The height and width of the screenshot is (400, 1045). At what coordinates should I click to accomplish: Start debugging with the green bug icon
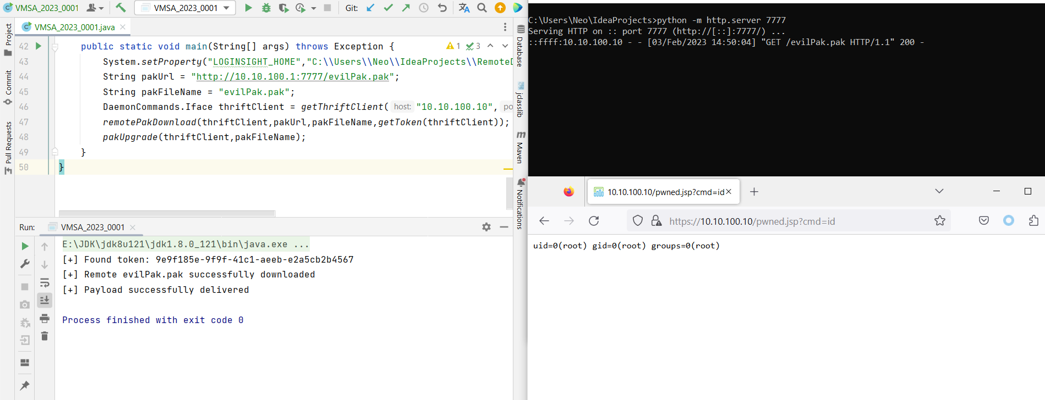(x=266, y=8)
